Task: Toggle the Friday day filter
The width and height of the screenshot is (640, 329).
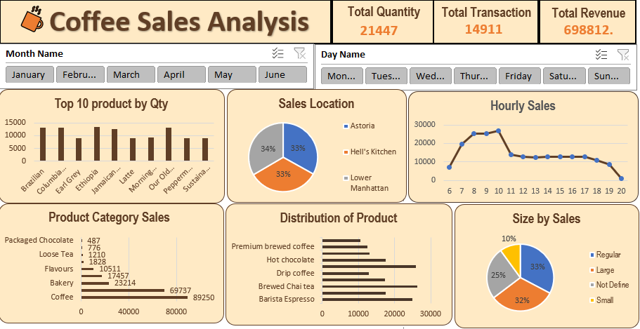Action: 519,76
